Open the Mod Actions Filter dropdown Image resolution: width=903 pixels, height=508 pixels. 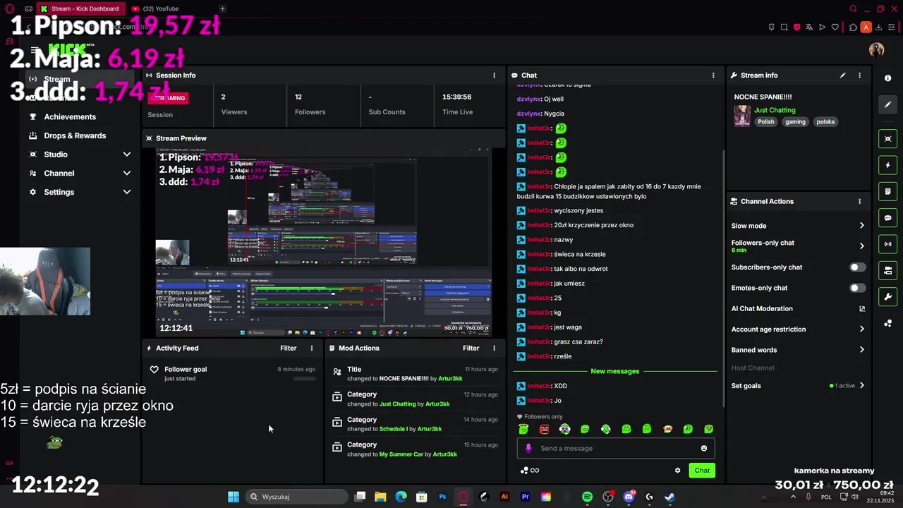[x=471, y=348]
